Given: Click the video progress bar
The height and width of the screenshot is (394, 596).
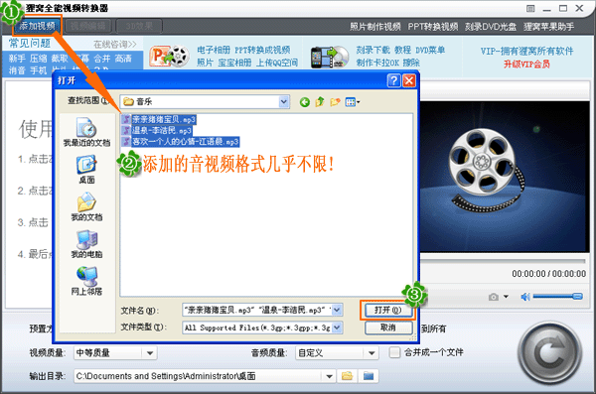Looking at the screenshot, I should coord(503,261).
